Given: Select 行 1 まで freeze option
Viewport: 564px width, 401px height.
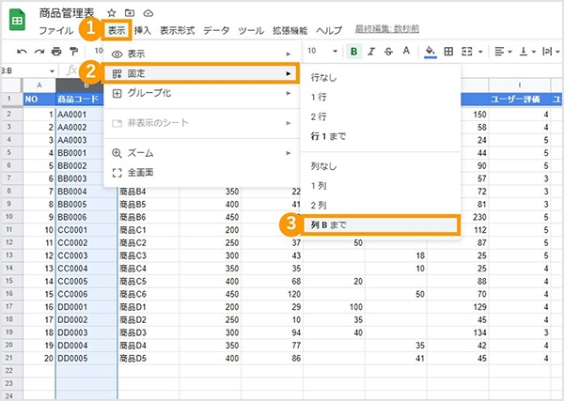Looking at the screenshot, I should (x=381, y=136).
